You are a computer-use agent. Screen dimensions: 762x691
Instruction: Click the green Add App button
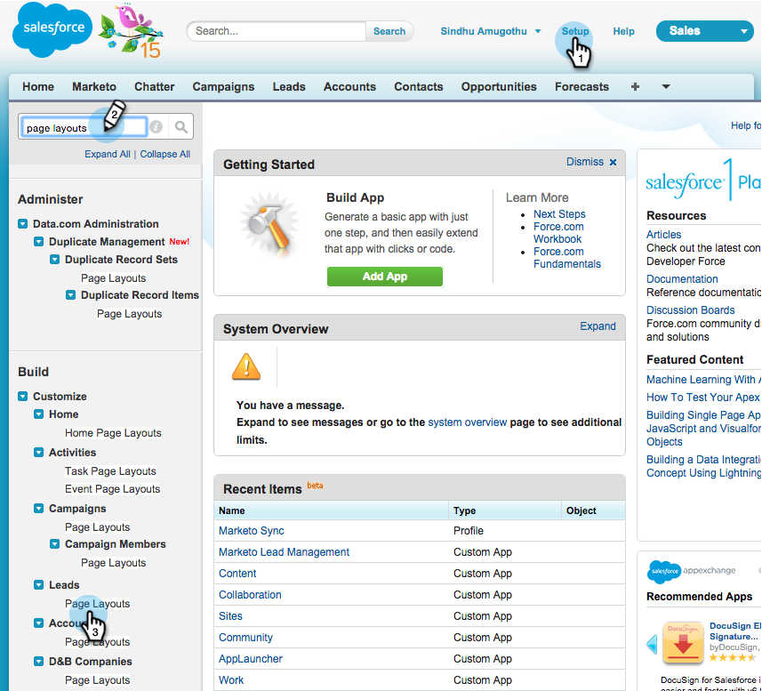tap(385, 277)
